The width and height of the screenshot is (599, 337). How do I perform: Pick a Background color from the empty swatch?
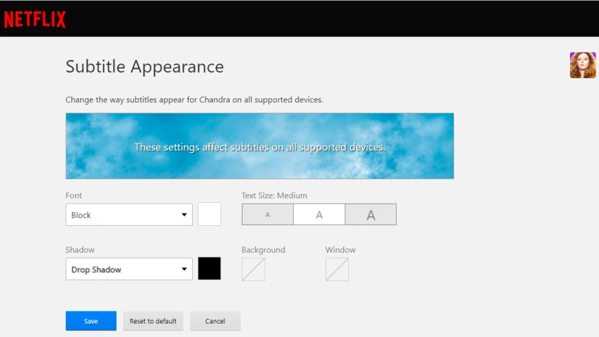253,270
